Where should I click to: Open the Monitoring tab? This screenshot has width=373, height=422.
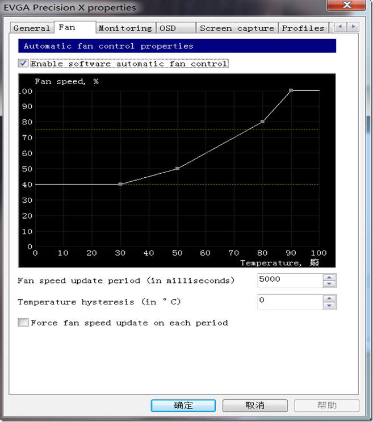pyautogui.click(x=125, y=28)
